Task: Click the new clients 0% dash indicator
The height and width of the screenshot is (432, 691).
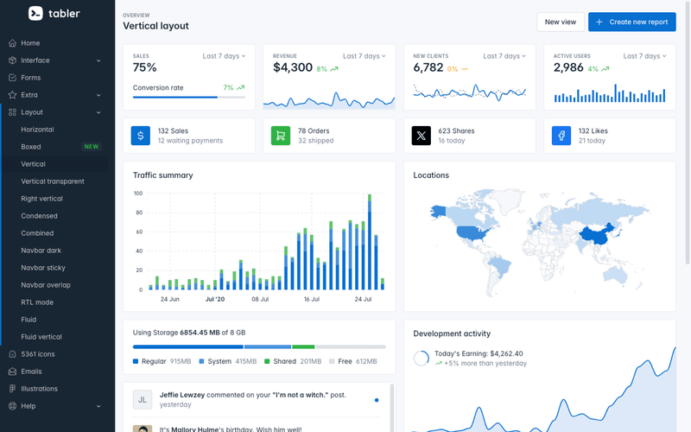Action: tap(465, 69)
